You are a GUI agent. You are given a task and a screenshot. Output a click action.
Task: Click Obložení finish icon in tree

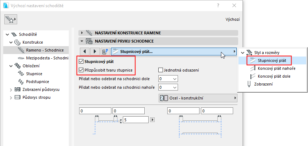17,66
